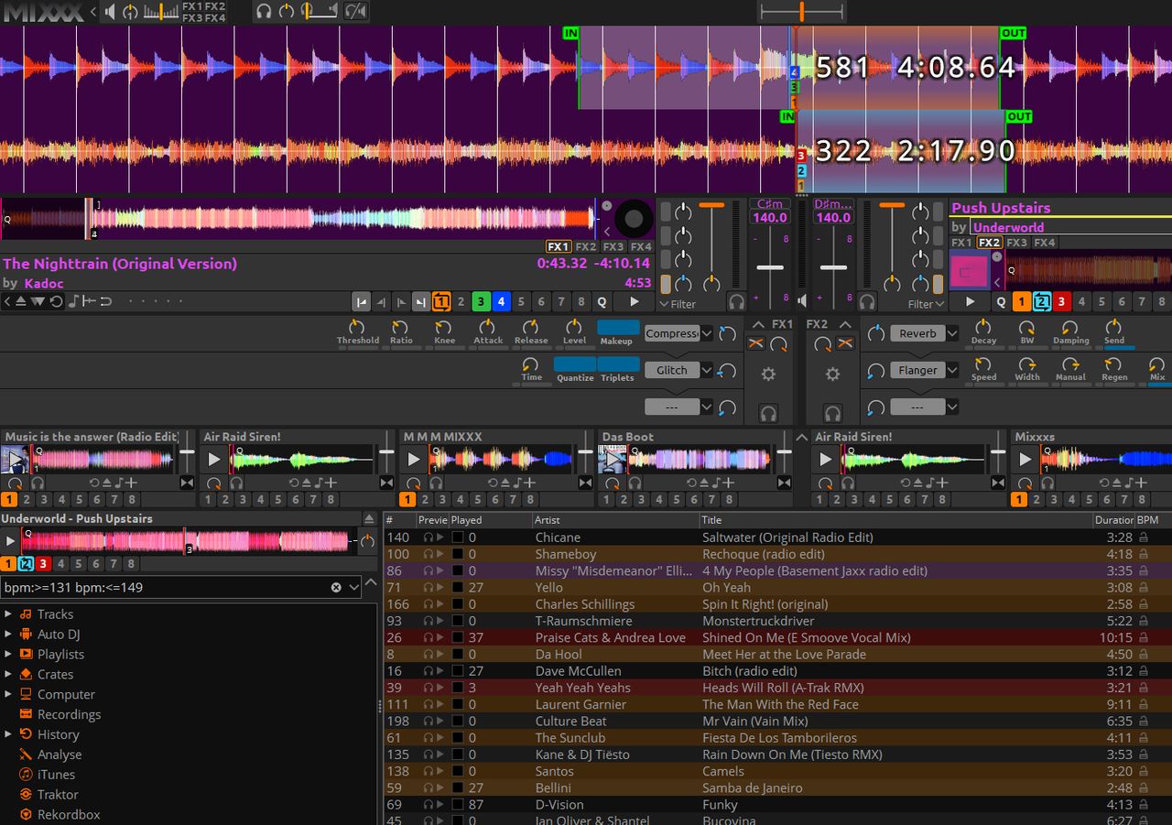1172x825 pixels.
Task: Toggle quantize Q button on deck 2
Action: pos(1001,301)
